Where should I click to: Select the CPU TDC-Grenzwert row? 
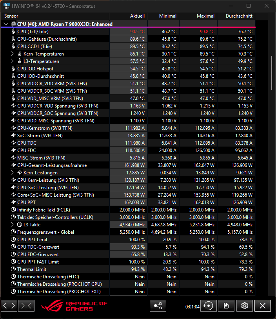[x=128, y=247]
